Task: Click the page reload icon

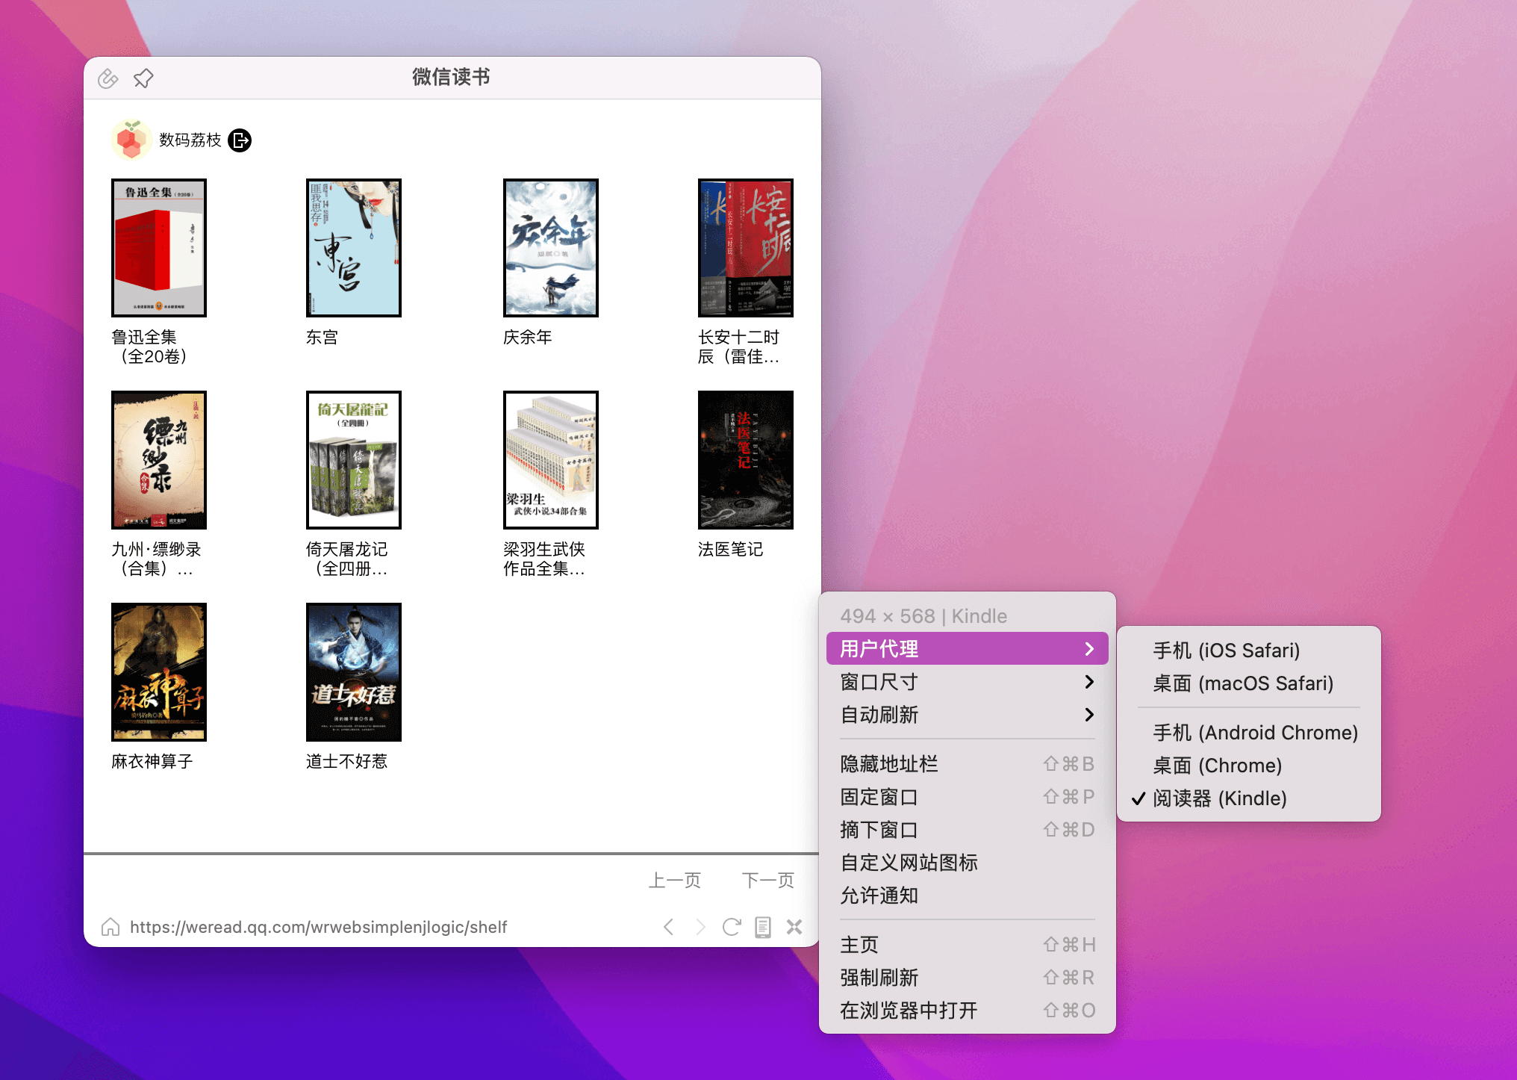Action: (732, 926)
